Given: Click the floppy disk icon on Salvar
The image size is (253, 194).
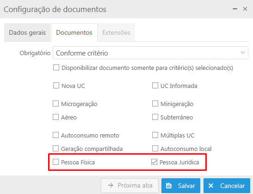Looking at the screenshot, I should tap(169, 186).
